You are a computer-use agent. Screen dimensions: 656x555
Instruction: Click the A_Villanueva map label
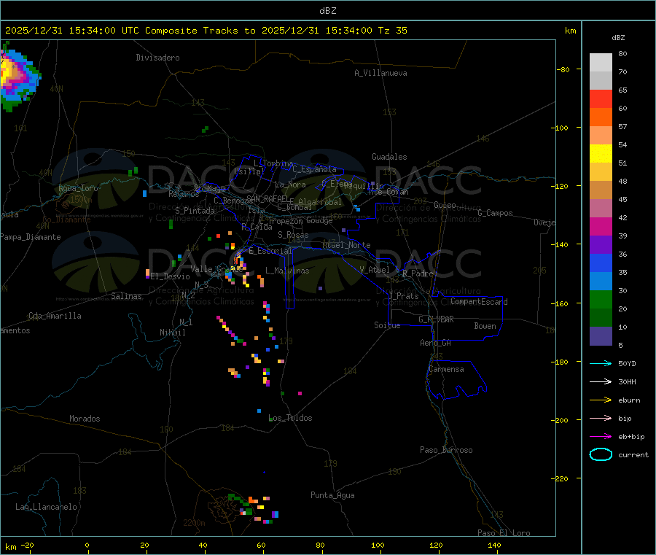[x=380, y=73]
